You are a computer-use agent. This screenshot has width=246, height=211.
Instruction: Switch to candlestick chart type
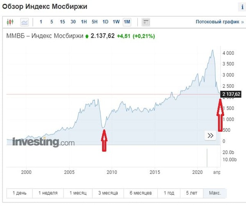click(10, 22)
